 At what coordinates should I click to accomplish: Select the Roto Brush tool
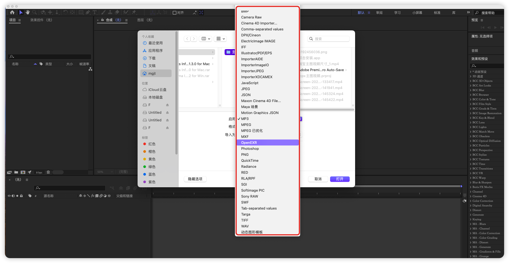pos(126,12)
